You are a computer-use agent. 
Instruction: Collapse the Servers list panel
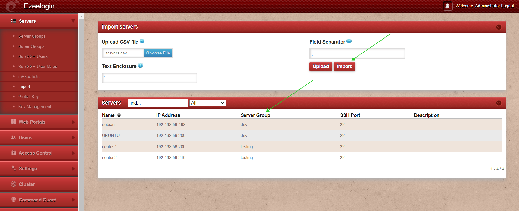pos(499,103)
